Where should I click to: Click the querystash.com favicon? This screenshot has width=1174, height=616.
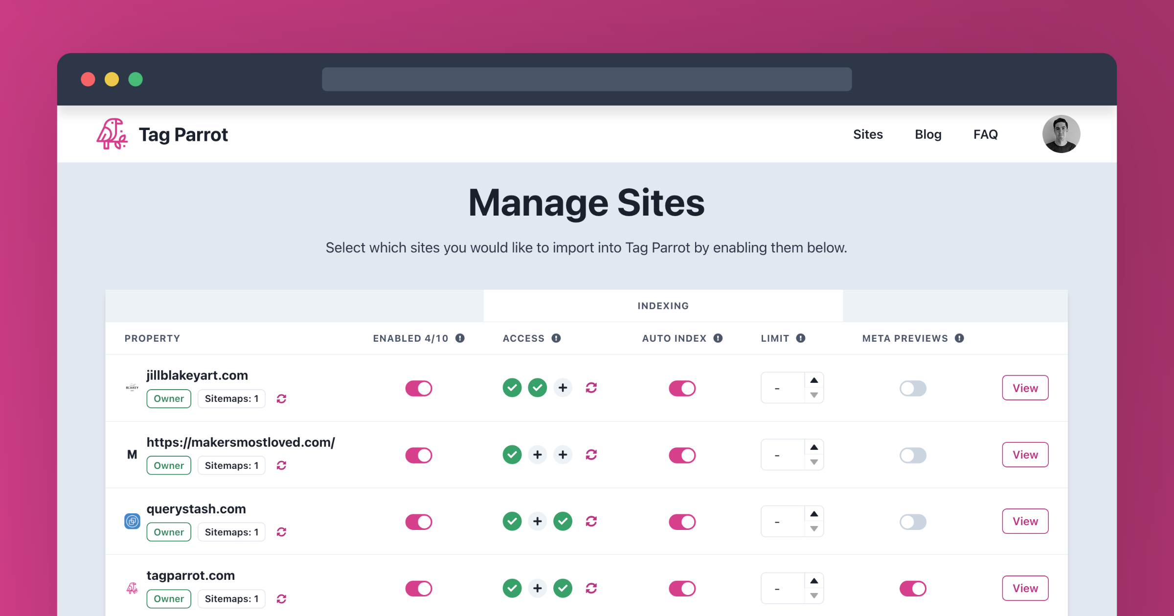pyautogui.click(x=132, y=521)
